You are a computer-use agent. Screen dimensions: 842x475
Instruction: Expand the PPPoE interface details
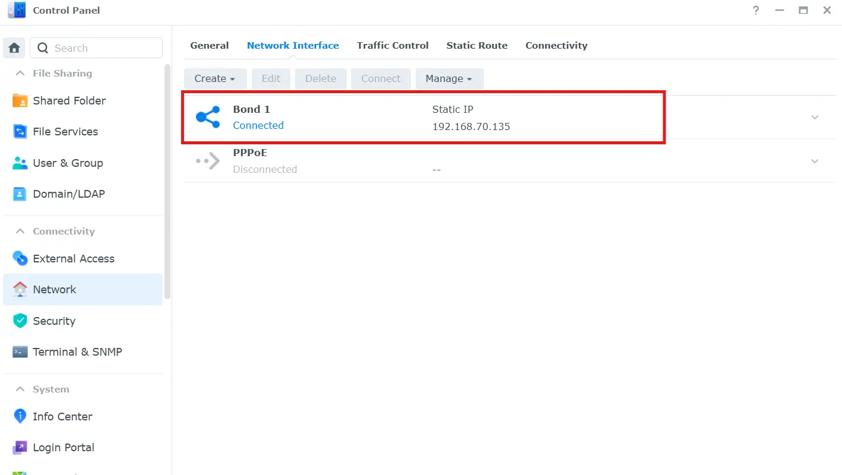tap(815, 161)
